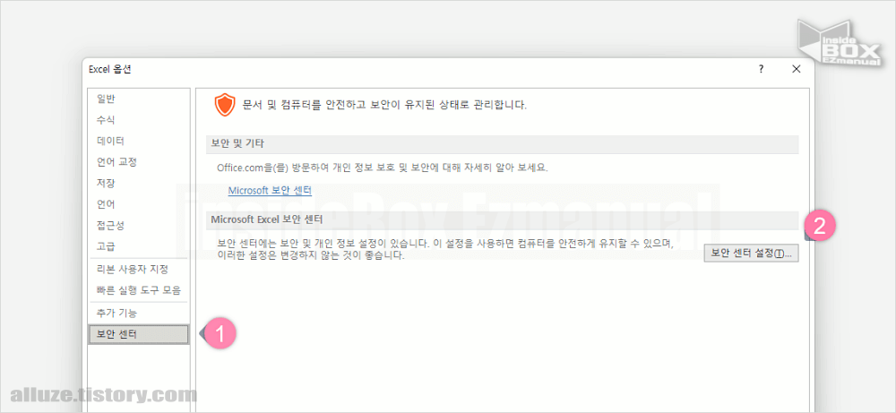896x413 pixels.
Task: Click the Excel 옵션 title text
Action: point(109,69)
